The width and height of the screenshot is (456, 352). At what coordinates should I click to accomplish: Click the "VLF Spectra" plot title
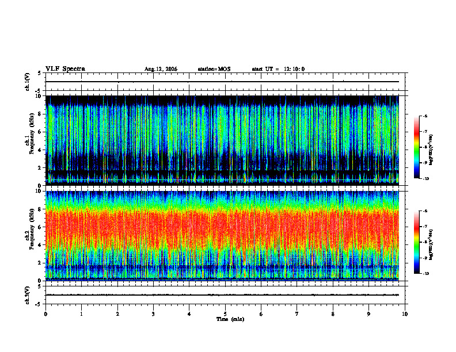click(x=65, y=69)
